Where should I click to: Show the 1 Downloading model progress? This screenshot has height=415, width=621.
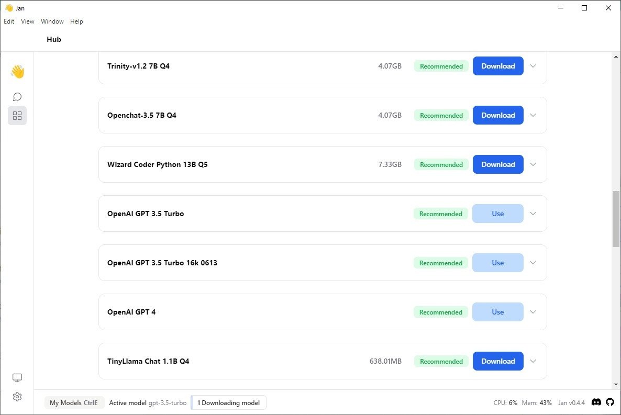228,403
